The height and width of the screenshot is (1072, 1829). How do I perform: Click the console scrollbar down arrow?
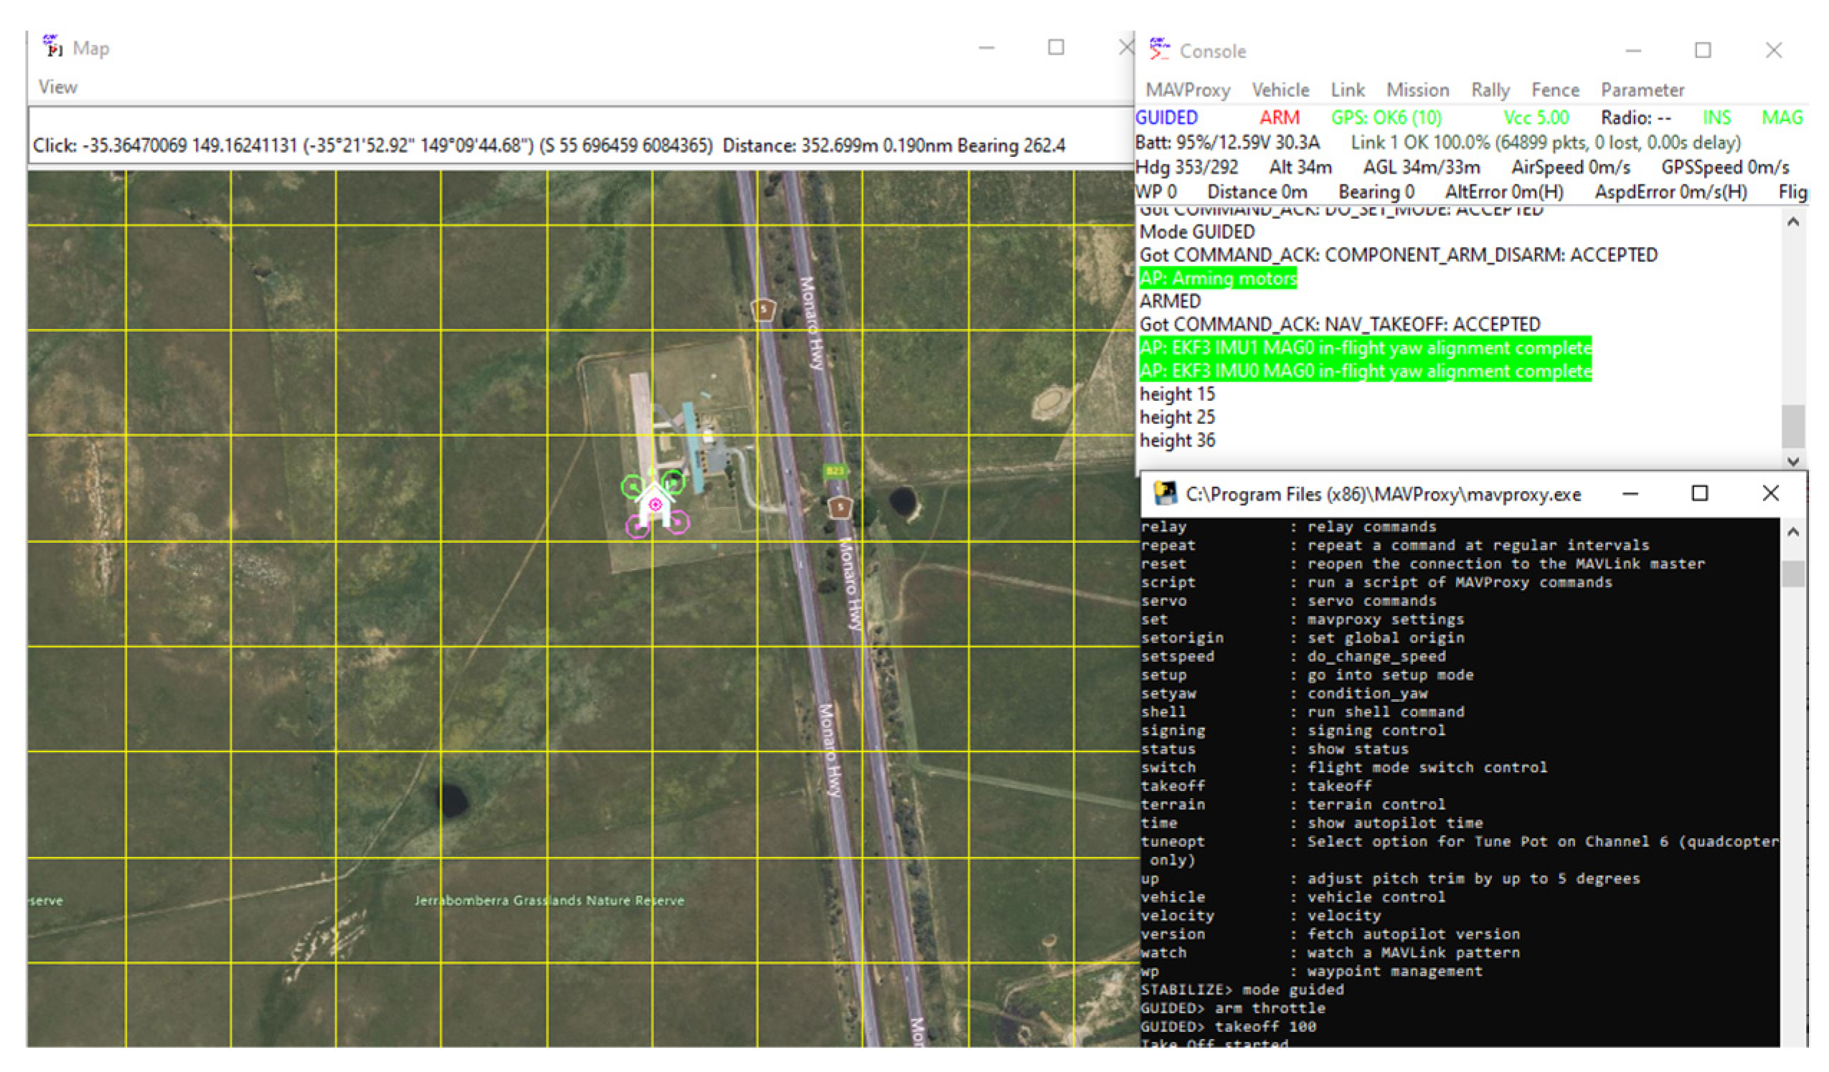tap(1792, 461)
